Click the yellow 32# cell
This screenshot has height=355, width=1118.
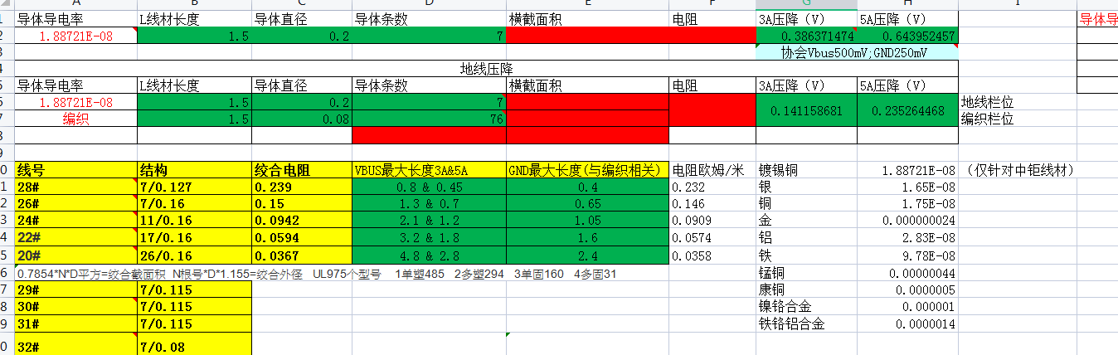point(75,343)
